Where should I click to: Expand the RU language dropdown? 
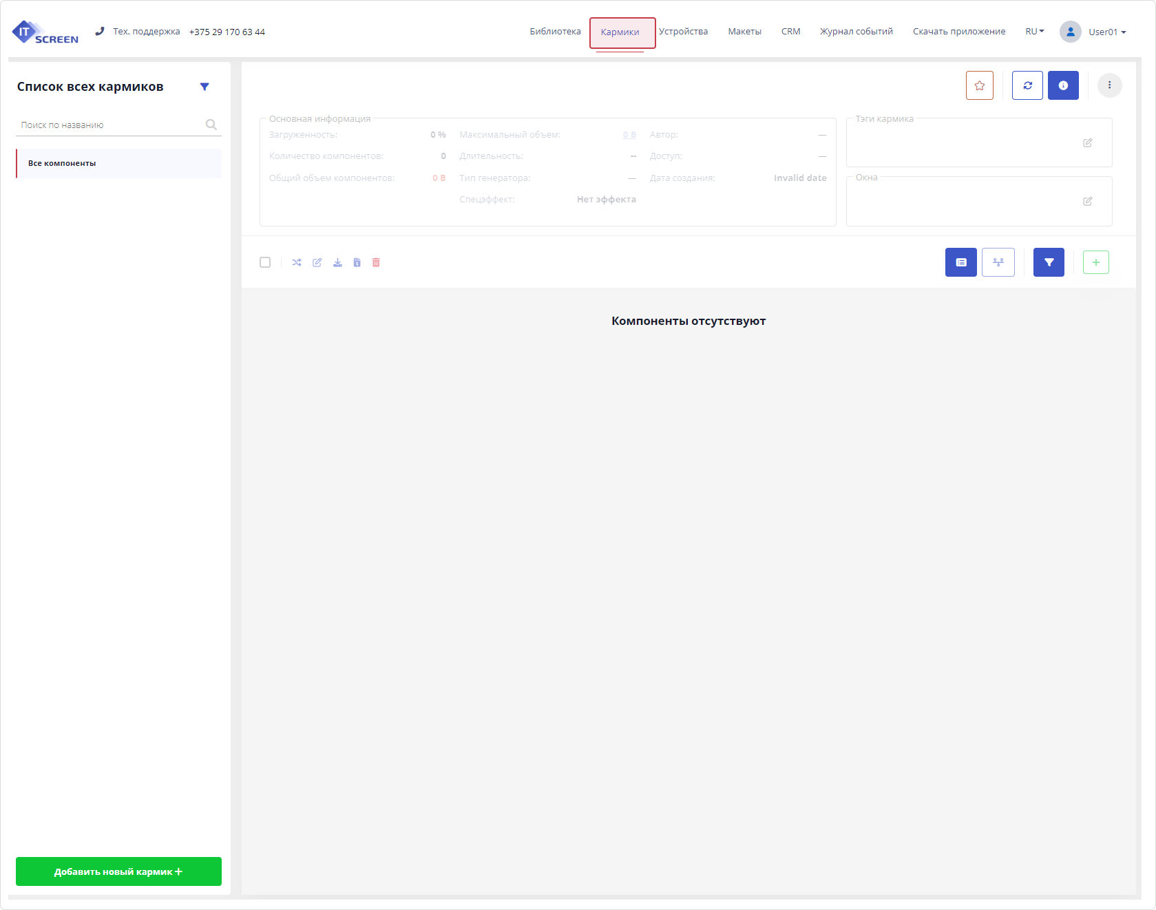click(x=1035, y=32)
